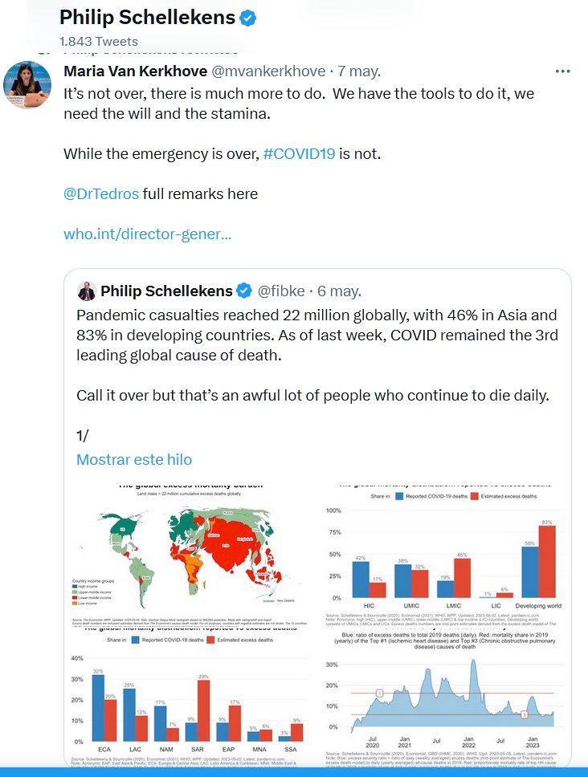
Task: Click the quoted tweet text about pandemic casualties
Action: (x=316, y=335)
